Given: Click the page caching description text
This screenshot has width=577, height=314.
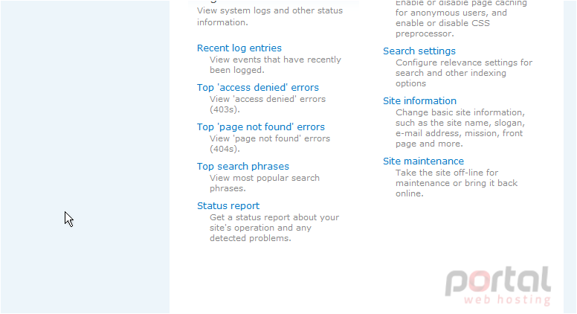Looking at the screenshot, I should coord(461,19).
